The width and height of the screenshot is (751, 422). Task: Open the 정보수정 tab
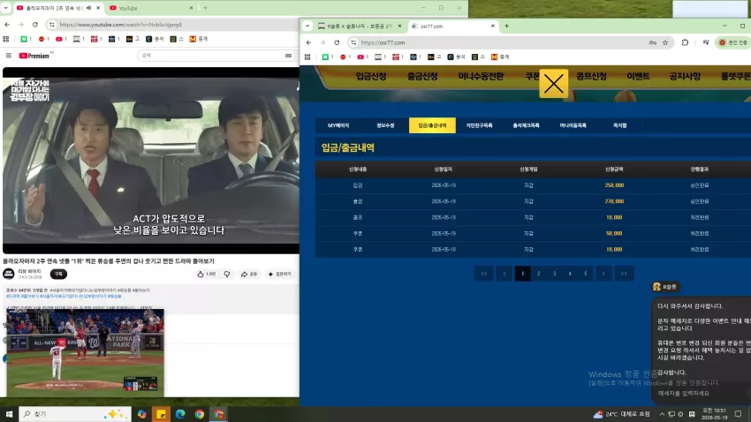385,125
